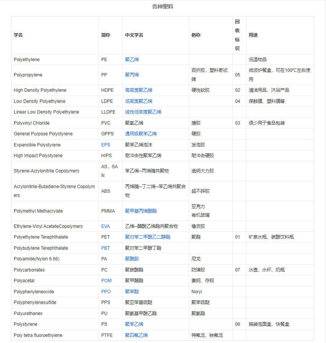Open the EPS abbreviation link

click(105, 145)
